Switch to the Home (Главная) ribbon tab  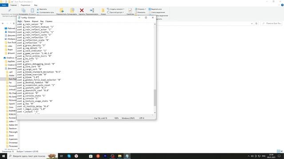point(13,5)
